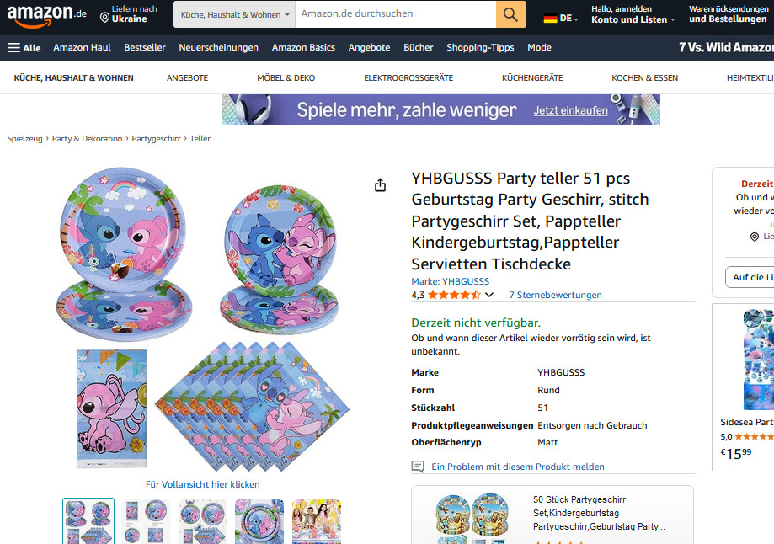Open the Bestseller menu item
This screenshot has width=774, height=544.
(145, 47)
